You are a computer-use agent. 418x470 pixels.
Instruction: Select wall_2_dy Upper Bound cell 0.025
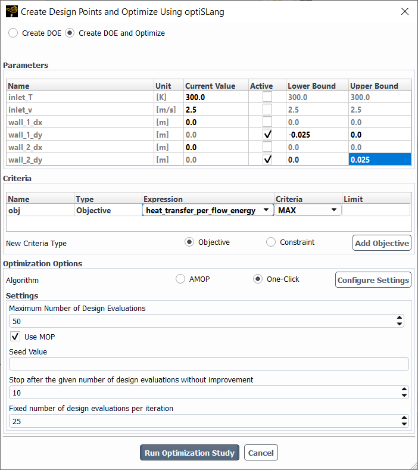380,160
